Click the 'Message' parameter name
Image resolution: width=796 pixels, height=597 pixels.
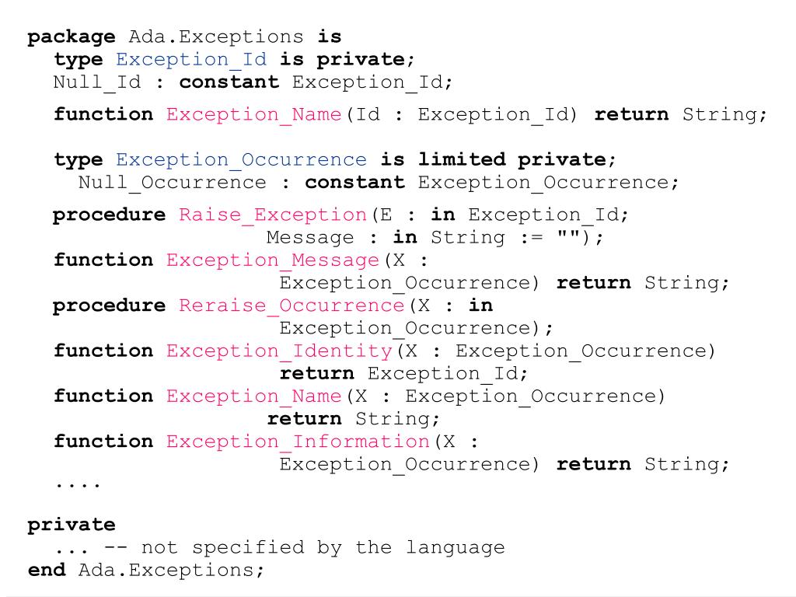[310, 238]
